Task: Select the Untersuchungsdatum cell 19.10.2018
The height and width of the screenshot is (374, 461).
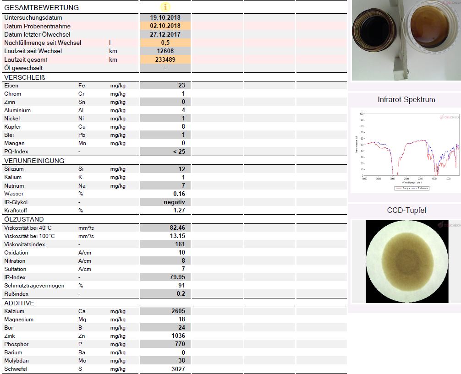Action: pos(165,18)
